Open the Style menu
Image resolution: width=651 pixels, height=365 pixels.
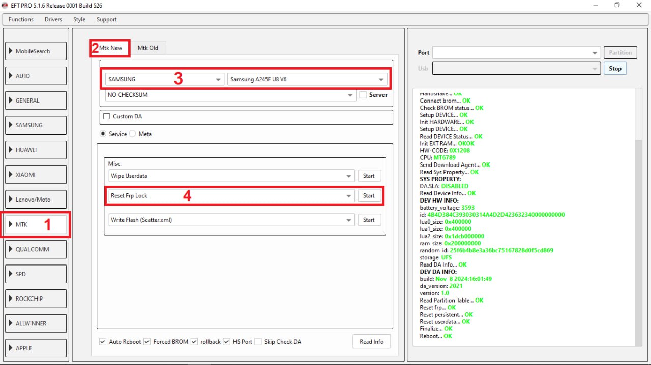[x=79, y=19]
